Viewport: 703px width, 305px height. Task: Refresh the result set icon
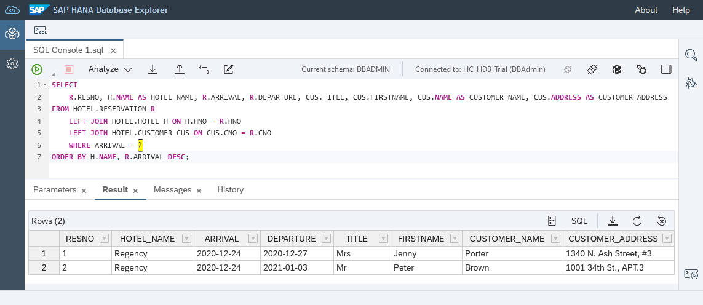pos(637,221)
